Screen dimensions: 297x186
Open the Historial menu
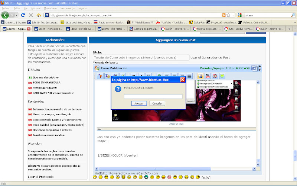36,8
